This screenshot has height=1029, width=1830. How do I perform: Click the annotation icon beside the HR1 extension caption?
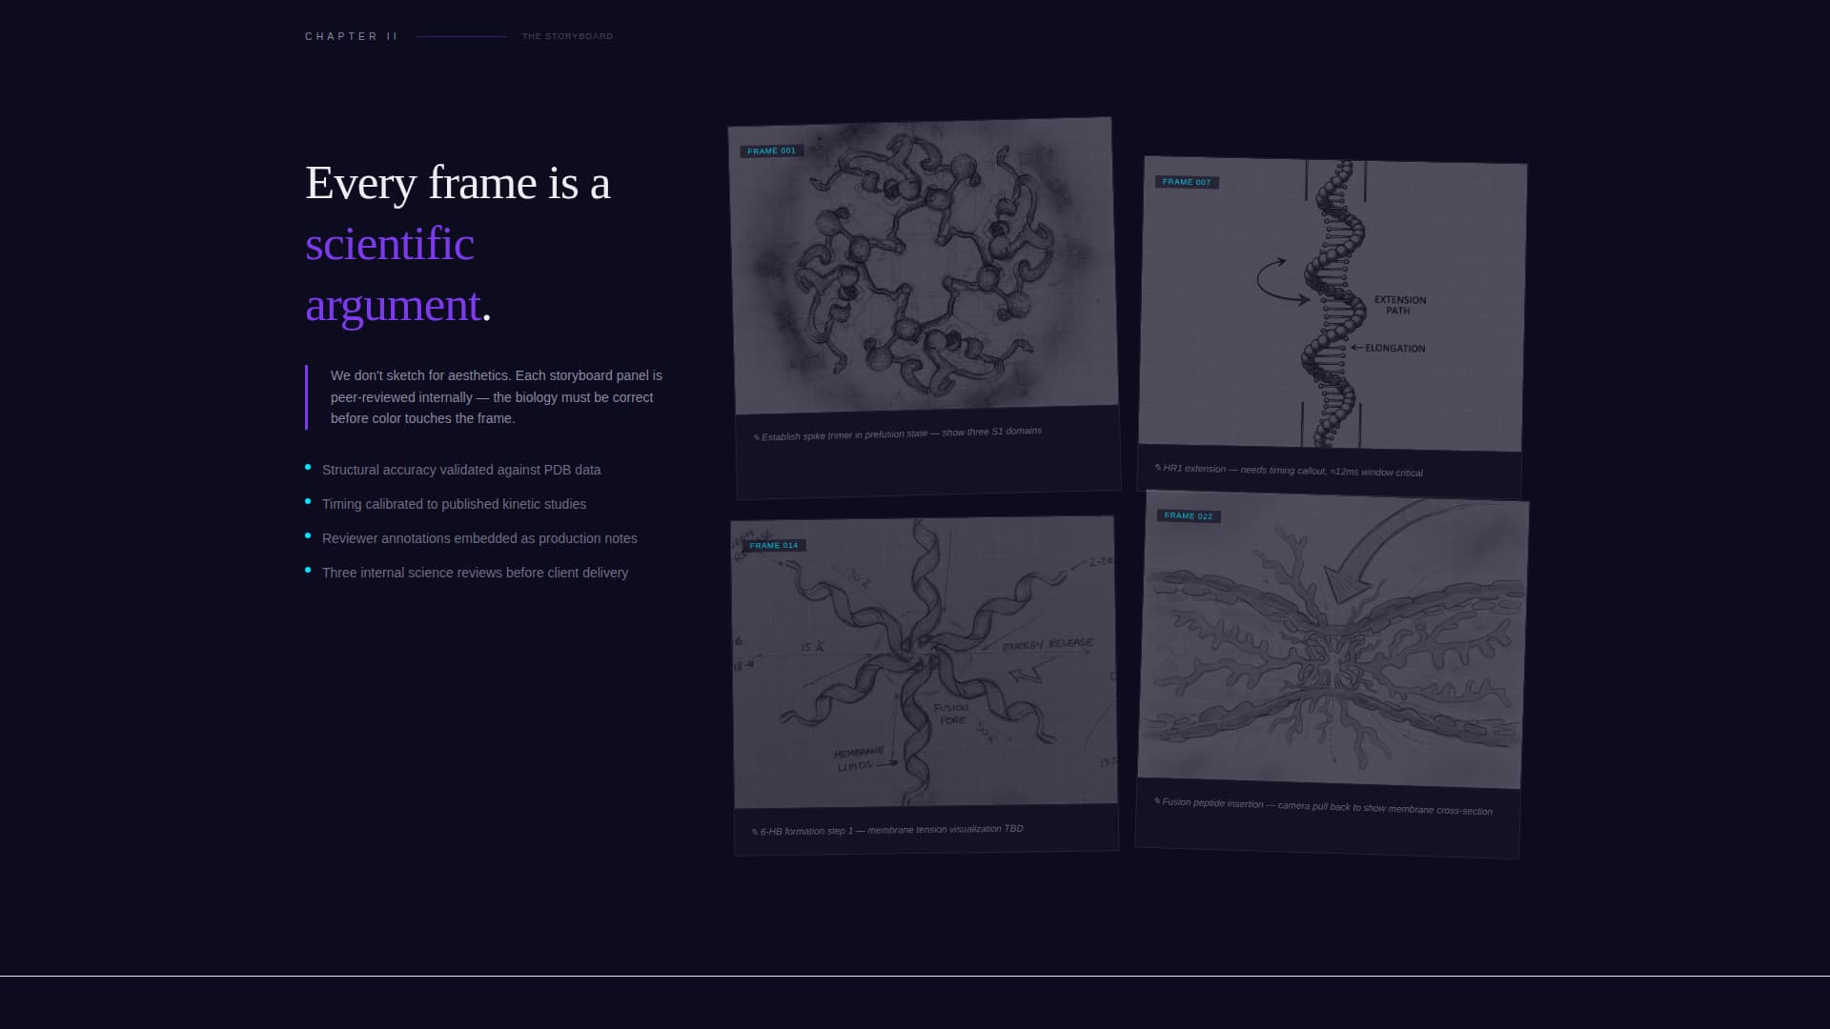click(x=1157, y=468)
